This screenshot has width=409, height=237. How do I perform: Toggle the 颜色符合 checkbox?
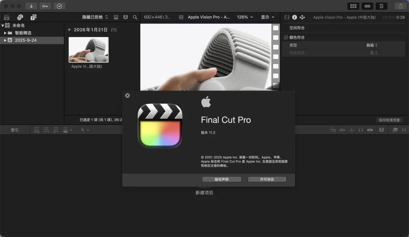(x=286, y=37)
